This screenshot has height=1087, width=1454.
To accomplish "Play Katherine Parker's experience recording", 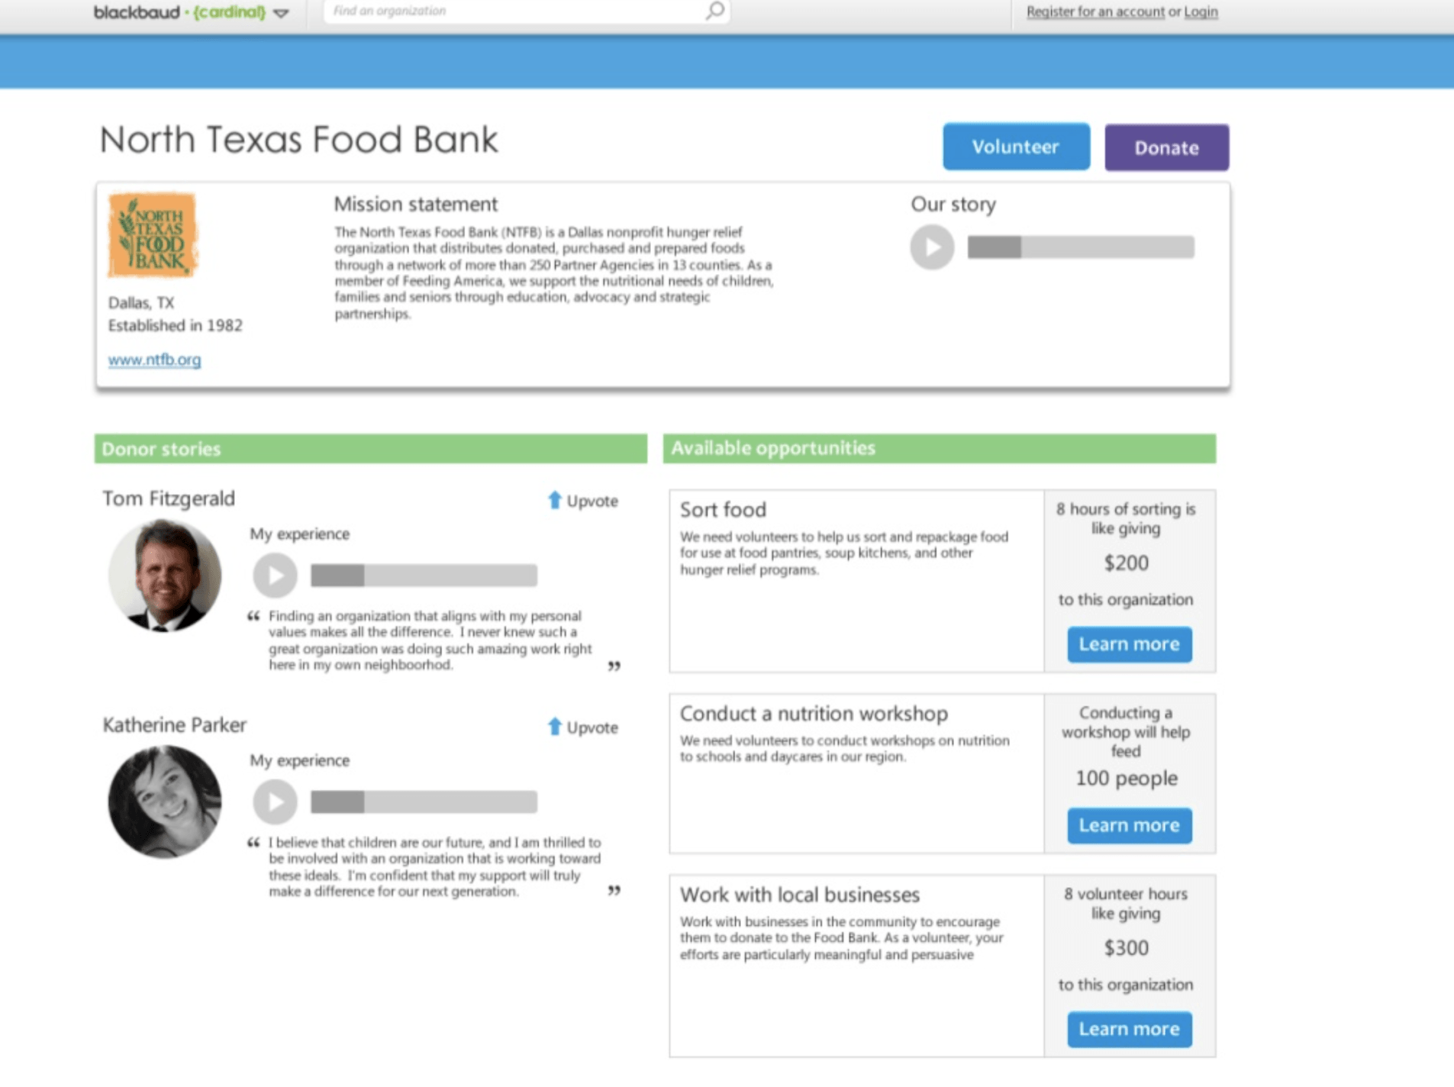I will tap(275, 802).
